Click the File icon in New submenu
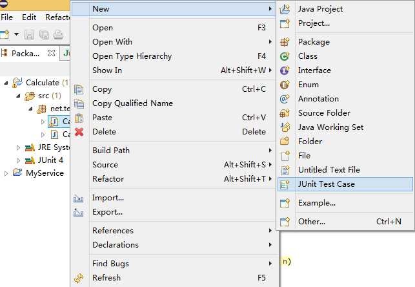The width and height of the screenshot is (415, 287). 285,156
